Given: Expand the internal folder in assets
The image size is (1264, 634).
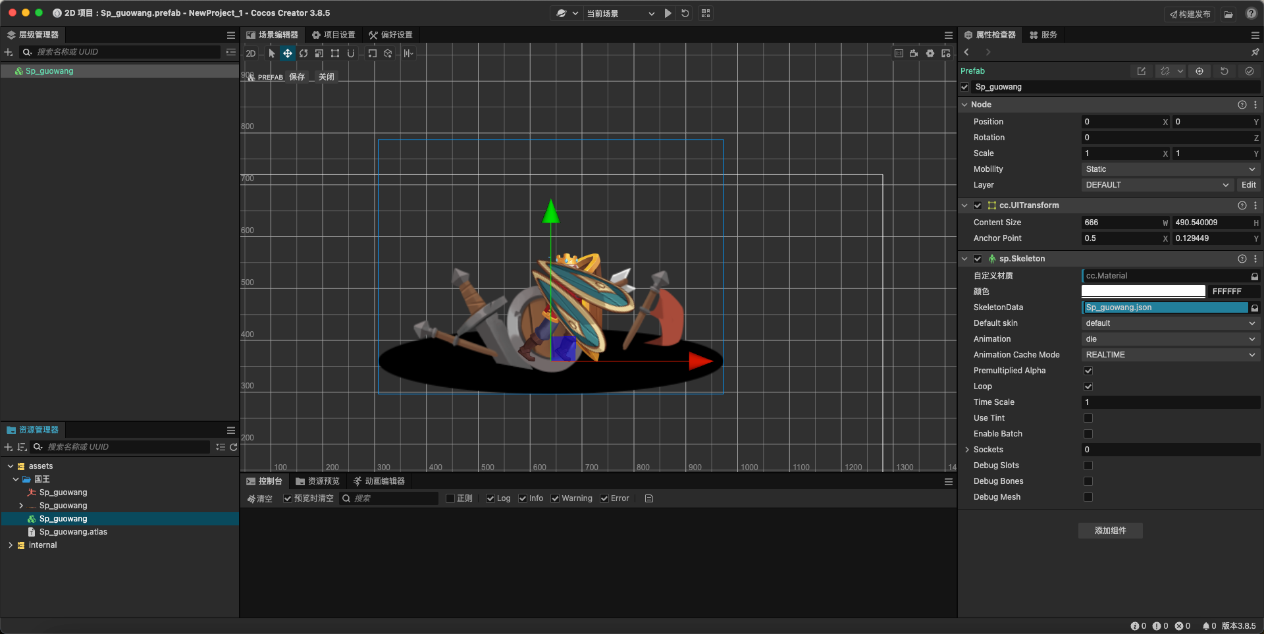Looking at the screenshot, I should [11, 545].
